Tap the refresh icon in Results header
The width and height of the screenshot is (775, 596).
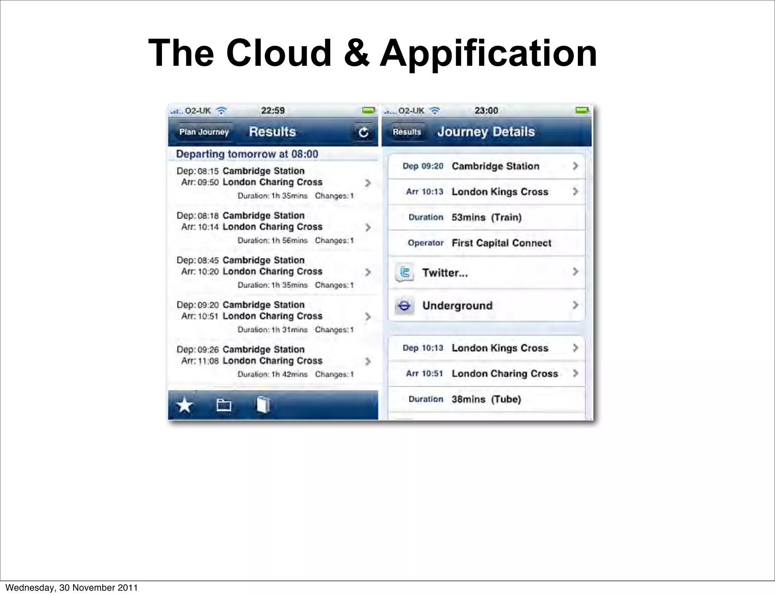(364, 132)
